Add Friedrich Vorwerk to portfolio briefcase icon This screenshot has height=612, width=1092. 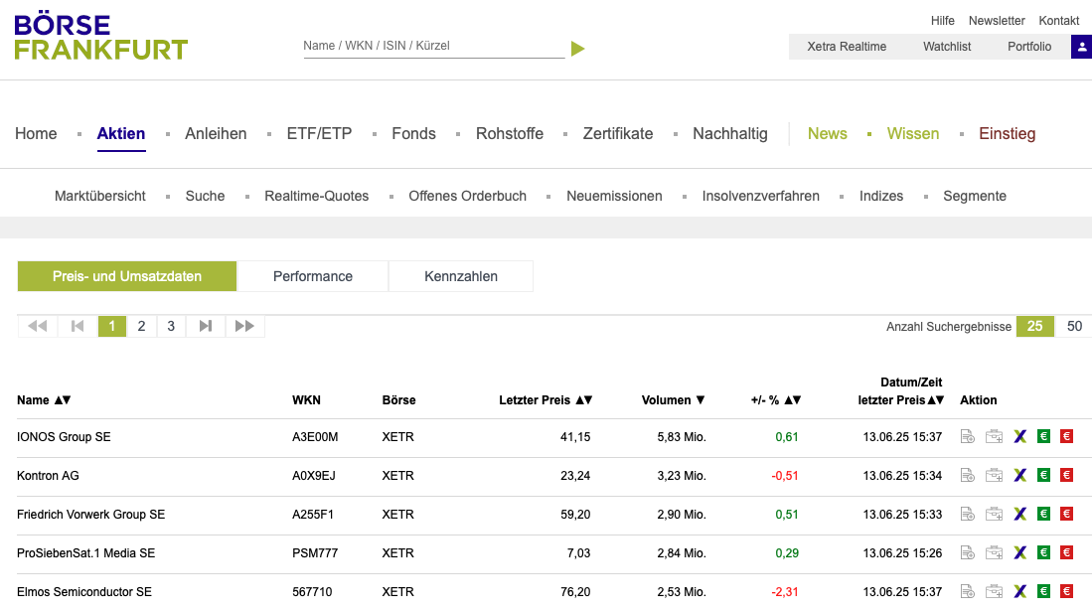pos(994,514)
